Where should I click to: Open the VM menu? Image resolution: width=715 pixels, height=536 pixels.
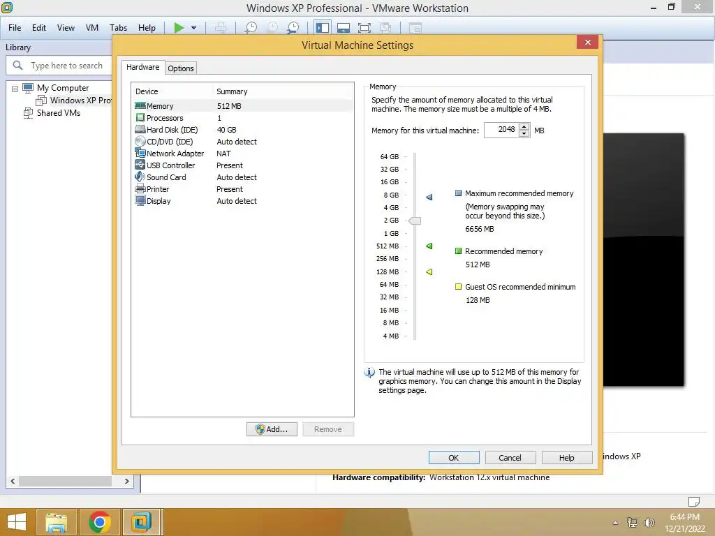92,28
